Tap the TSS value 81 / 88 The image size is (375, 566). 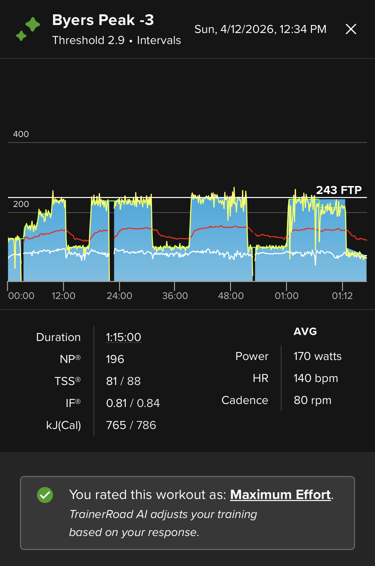123,381
